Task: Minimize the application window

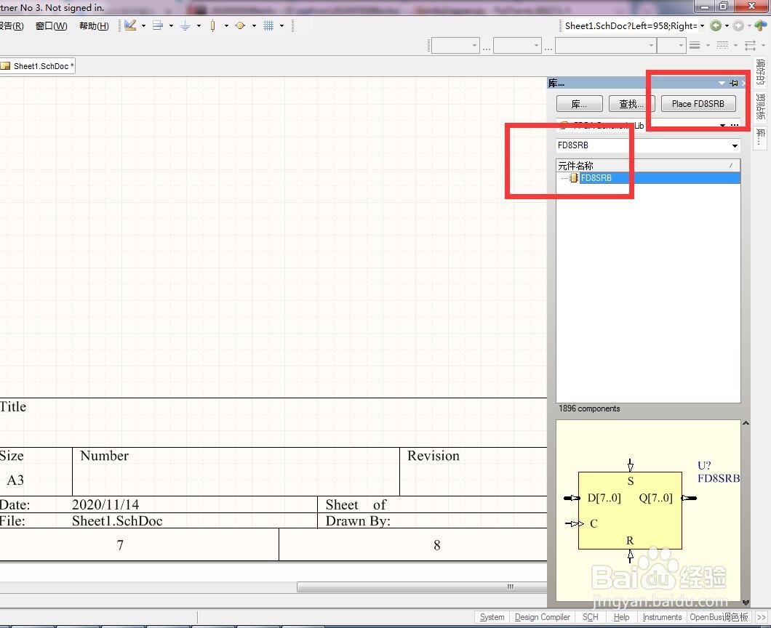Action: 705,6
